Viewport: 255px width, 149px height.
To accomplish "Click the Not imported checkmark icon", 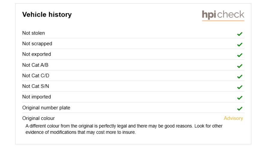I will [x=240, y=98].
